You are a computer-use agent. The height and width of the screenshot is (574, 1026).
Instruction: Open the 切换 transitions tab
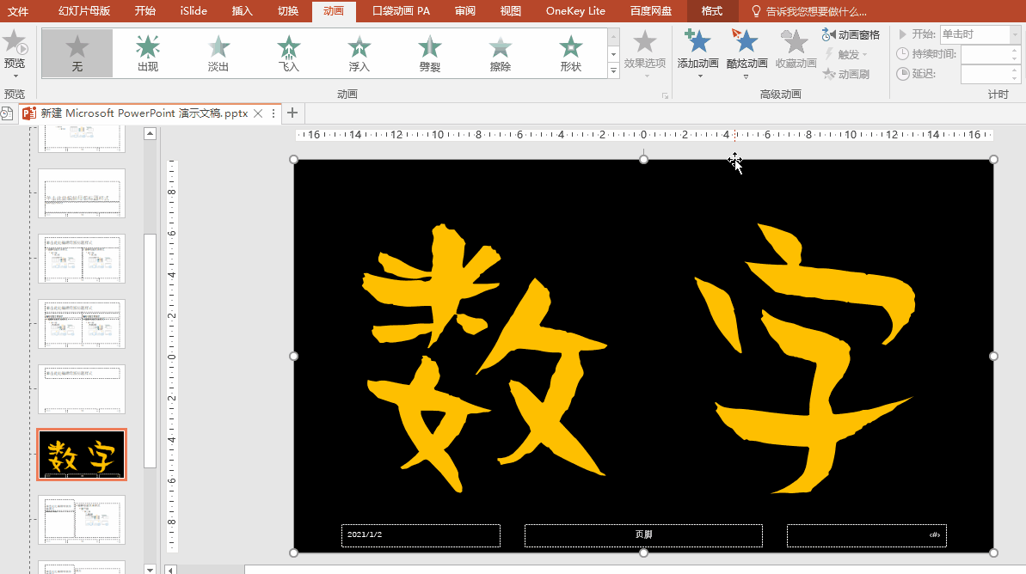point(288,11)
